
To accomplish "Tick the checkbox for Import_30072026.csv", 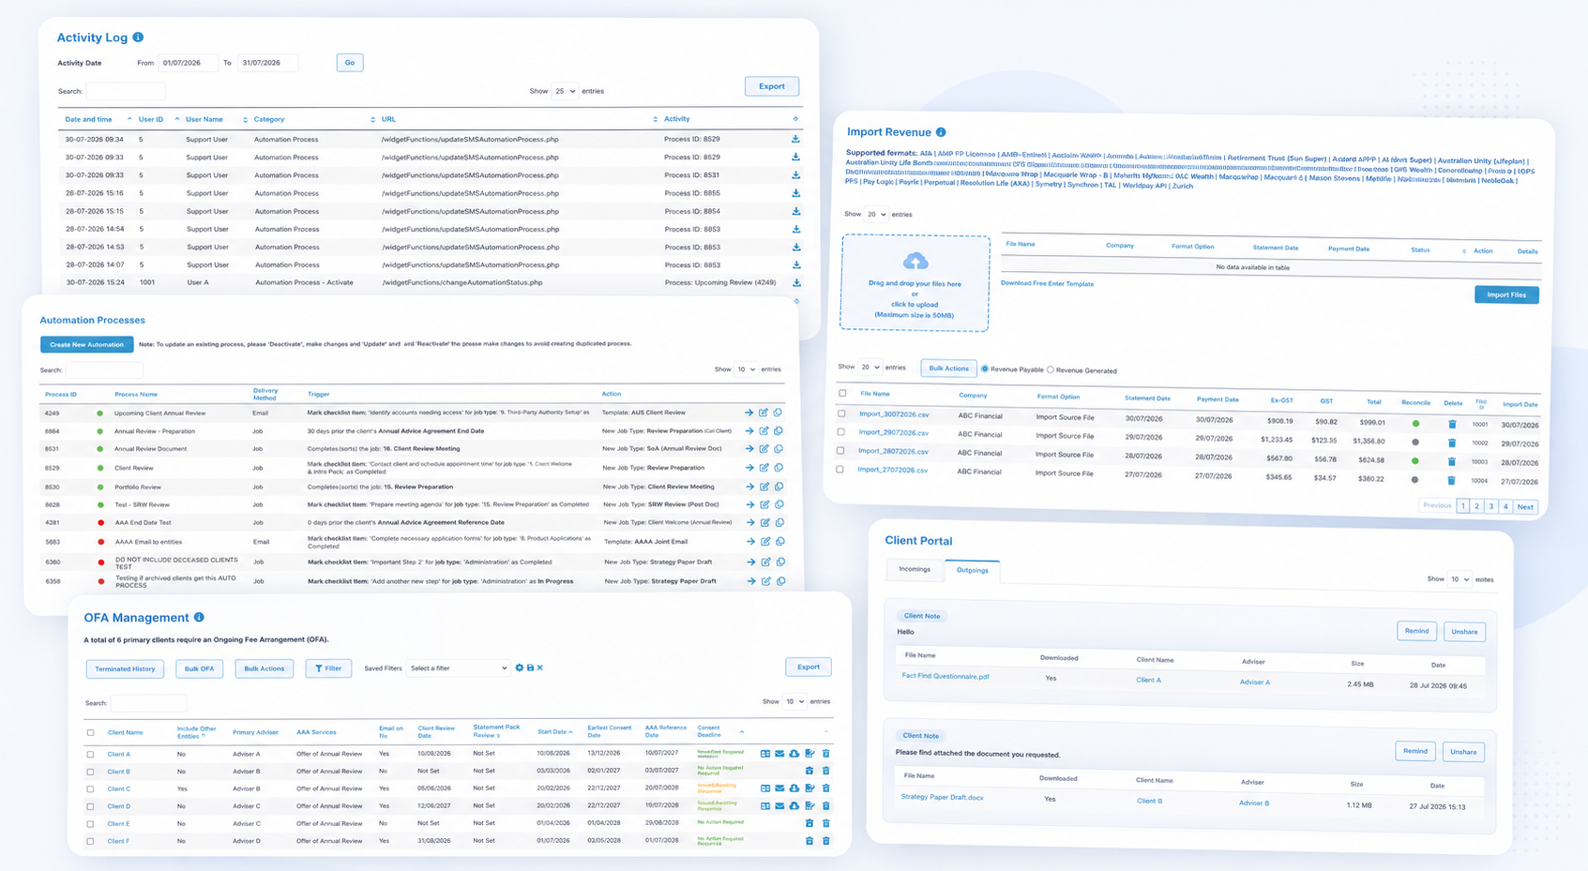I will pyautogui.click(x=841, y=413).
